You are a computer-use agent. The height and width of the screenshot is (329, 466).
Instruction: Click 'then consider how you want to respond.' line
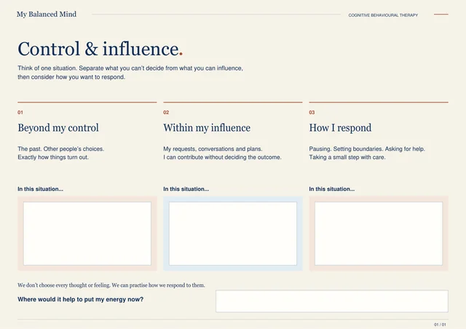pos(71,77)
